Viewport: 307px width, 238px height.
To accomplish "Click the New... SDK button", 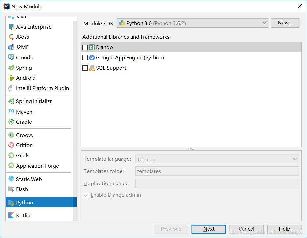I will pos(285,23).
